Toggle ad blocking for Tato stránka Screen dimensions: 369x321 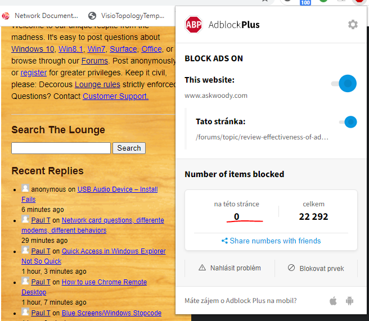point(348,122)
